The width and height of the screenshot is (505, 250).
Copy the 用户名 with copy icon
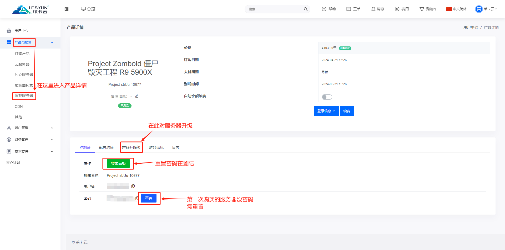(133, 186)
